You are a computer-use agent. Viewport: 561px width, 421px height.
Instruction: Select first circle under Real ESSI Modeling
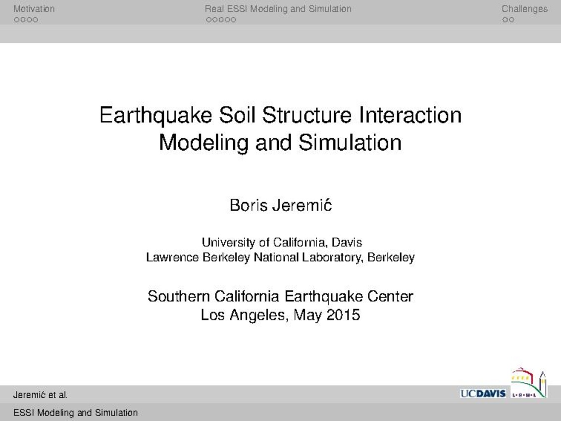(x=208, y=20)
